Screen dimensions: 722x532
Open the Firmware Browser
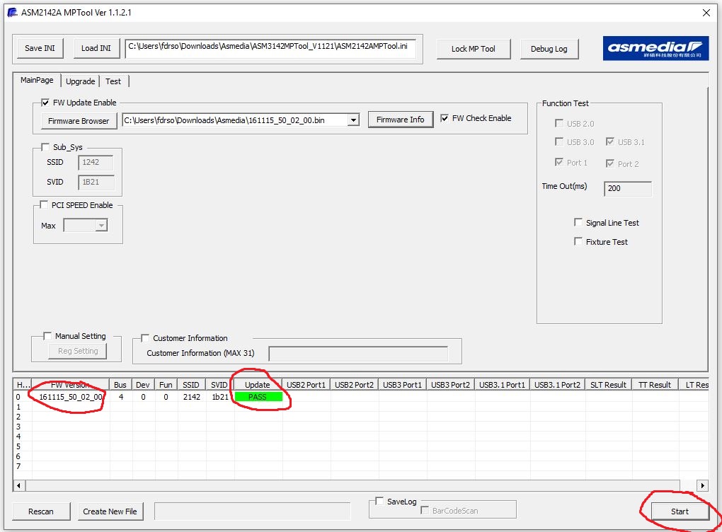[x=79, y=121]
